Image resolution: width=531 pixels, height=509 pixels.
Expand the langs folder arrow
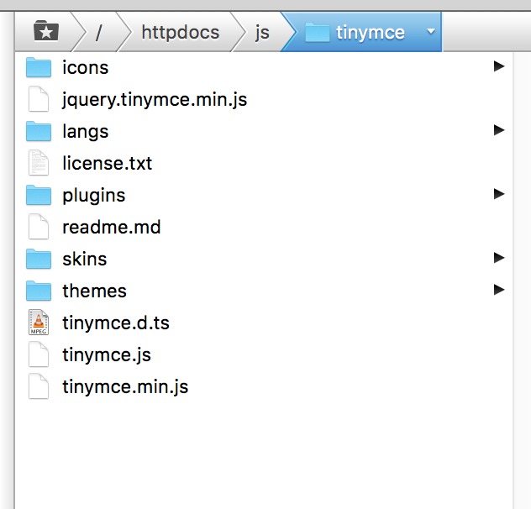[x=499, y=129]
